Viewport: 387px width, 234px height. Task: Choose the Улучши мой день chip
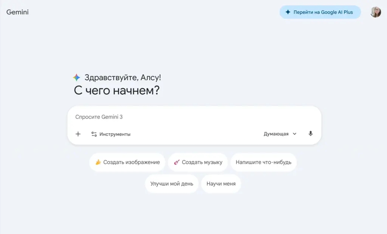coord(172,184)
